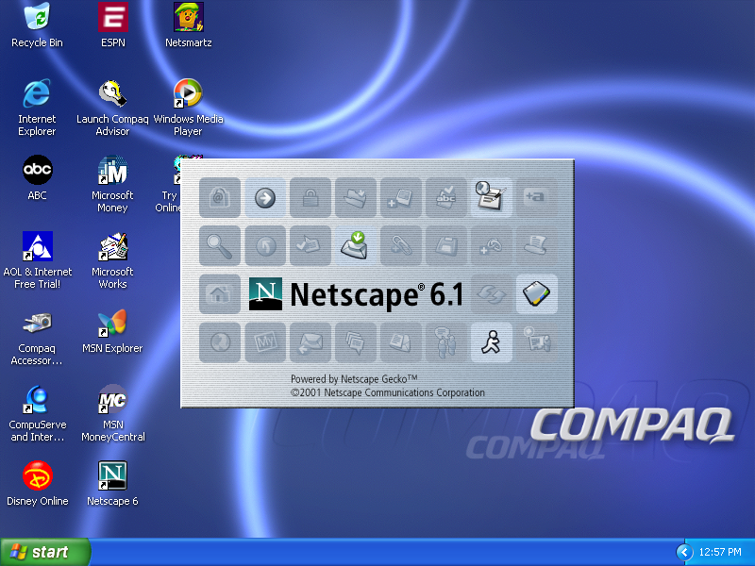Click the get mail icon with green arrow
Viewport: 755px width, 566px height.
point(356,245)
